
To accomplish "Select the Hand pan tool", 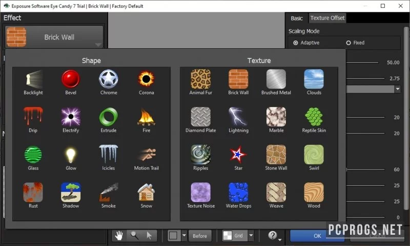I will [x=119, y=236].
